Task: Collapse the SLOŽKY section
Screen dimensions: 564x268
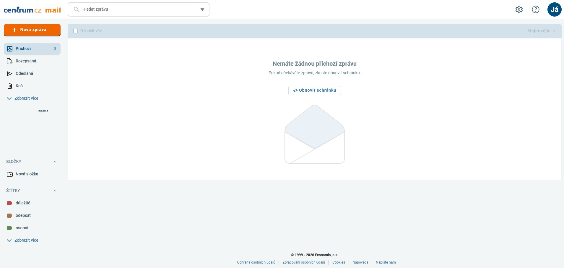Action: tap(55, 162)
